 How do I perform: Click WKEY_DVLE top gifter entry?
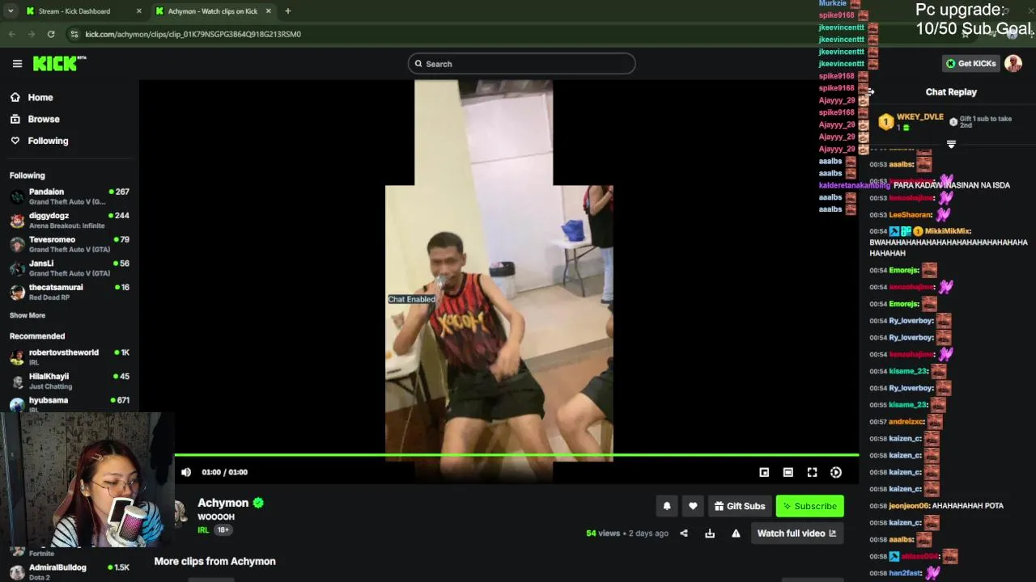[911, 121]
